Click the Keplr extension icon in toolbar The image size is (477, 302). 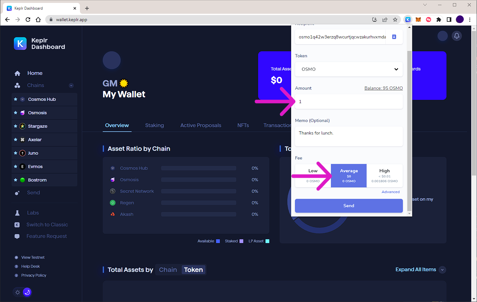pyautogui.click(x=408, y=20)
